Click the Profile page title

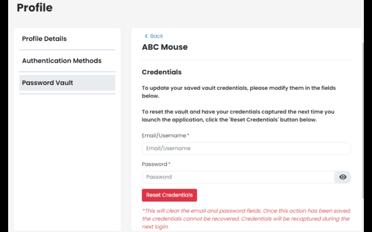coord(34,8)
